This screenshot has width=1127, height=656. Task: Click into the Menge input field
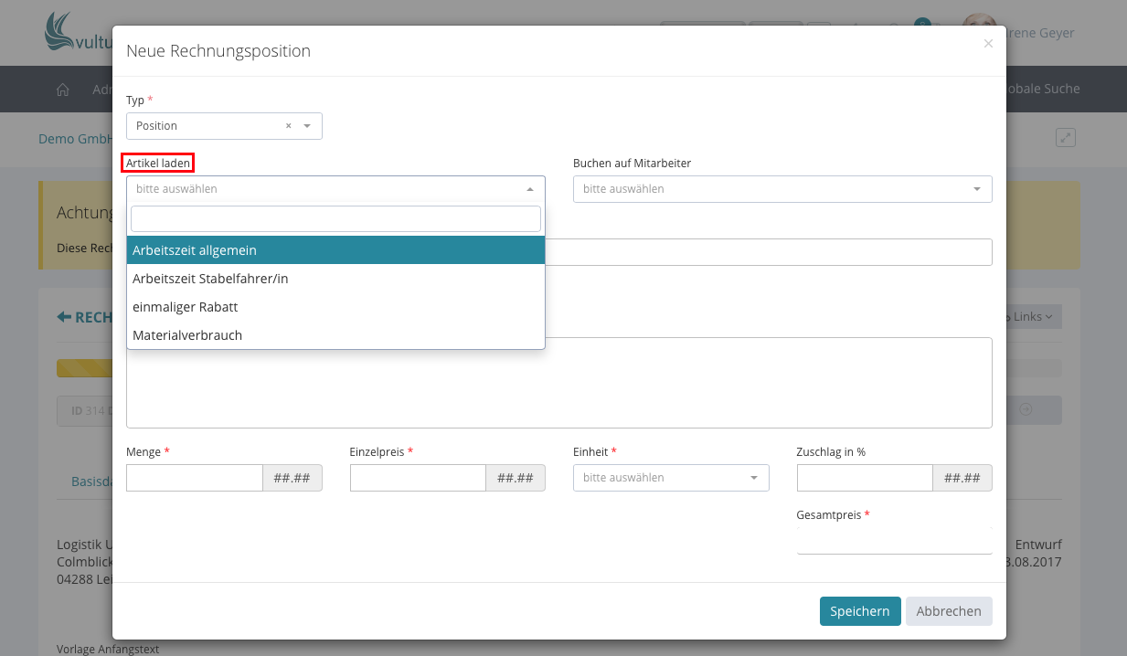click(x=195, y=478)
